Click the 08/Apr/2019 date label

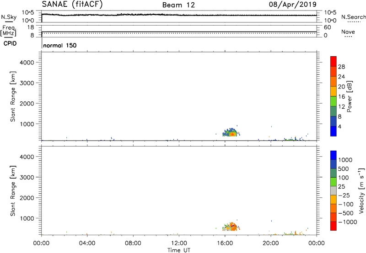click(293, 5)
